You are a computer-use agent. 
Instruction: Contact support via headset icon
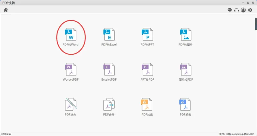(236, 10)
